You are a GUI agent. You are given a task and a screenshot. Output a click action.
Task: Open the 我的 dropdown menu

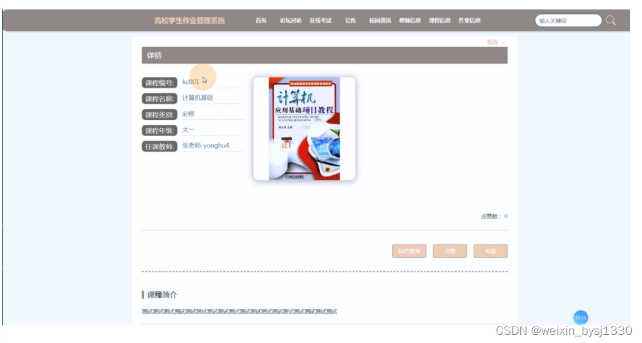coord(496,42)
